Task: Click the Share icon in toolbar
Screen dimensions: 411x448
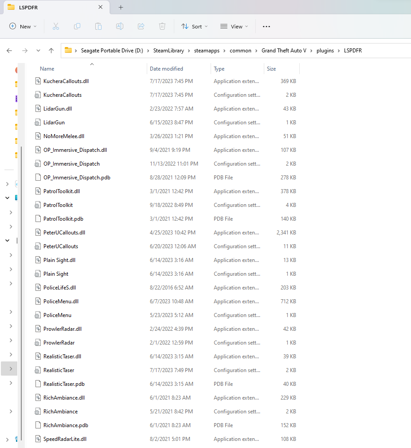Action: pos(141,27)
